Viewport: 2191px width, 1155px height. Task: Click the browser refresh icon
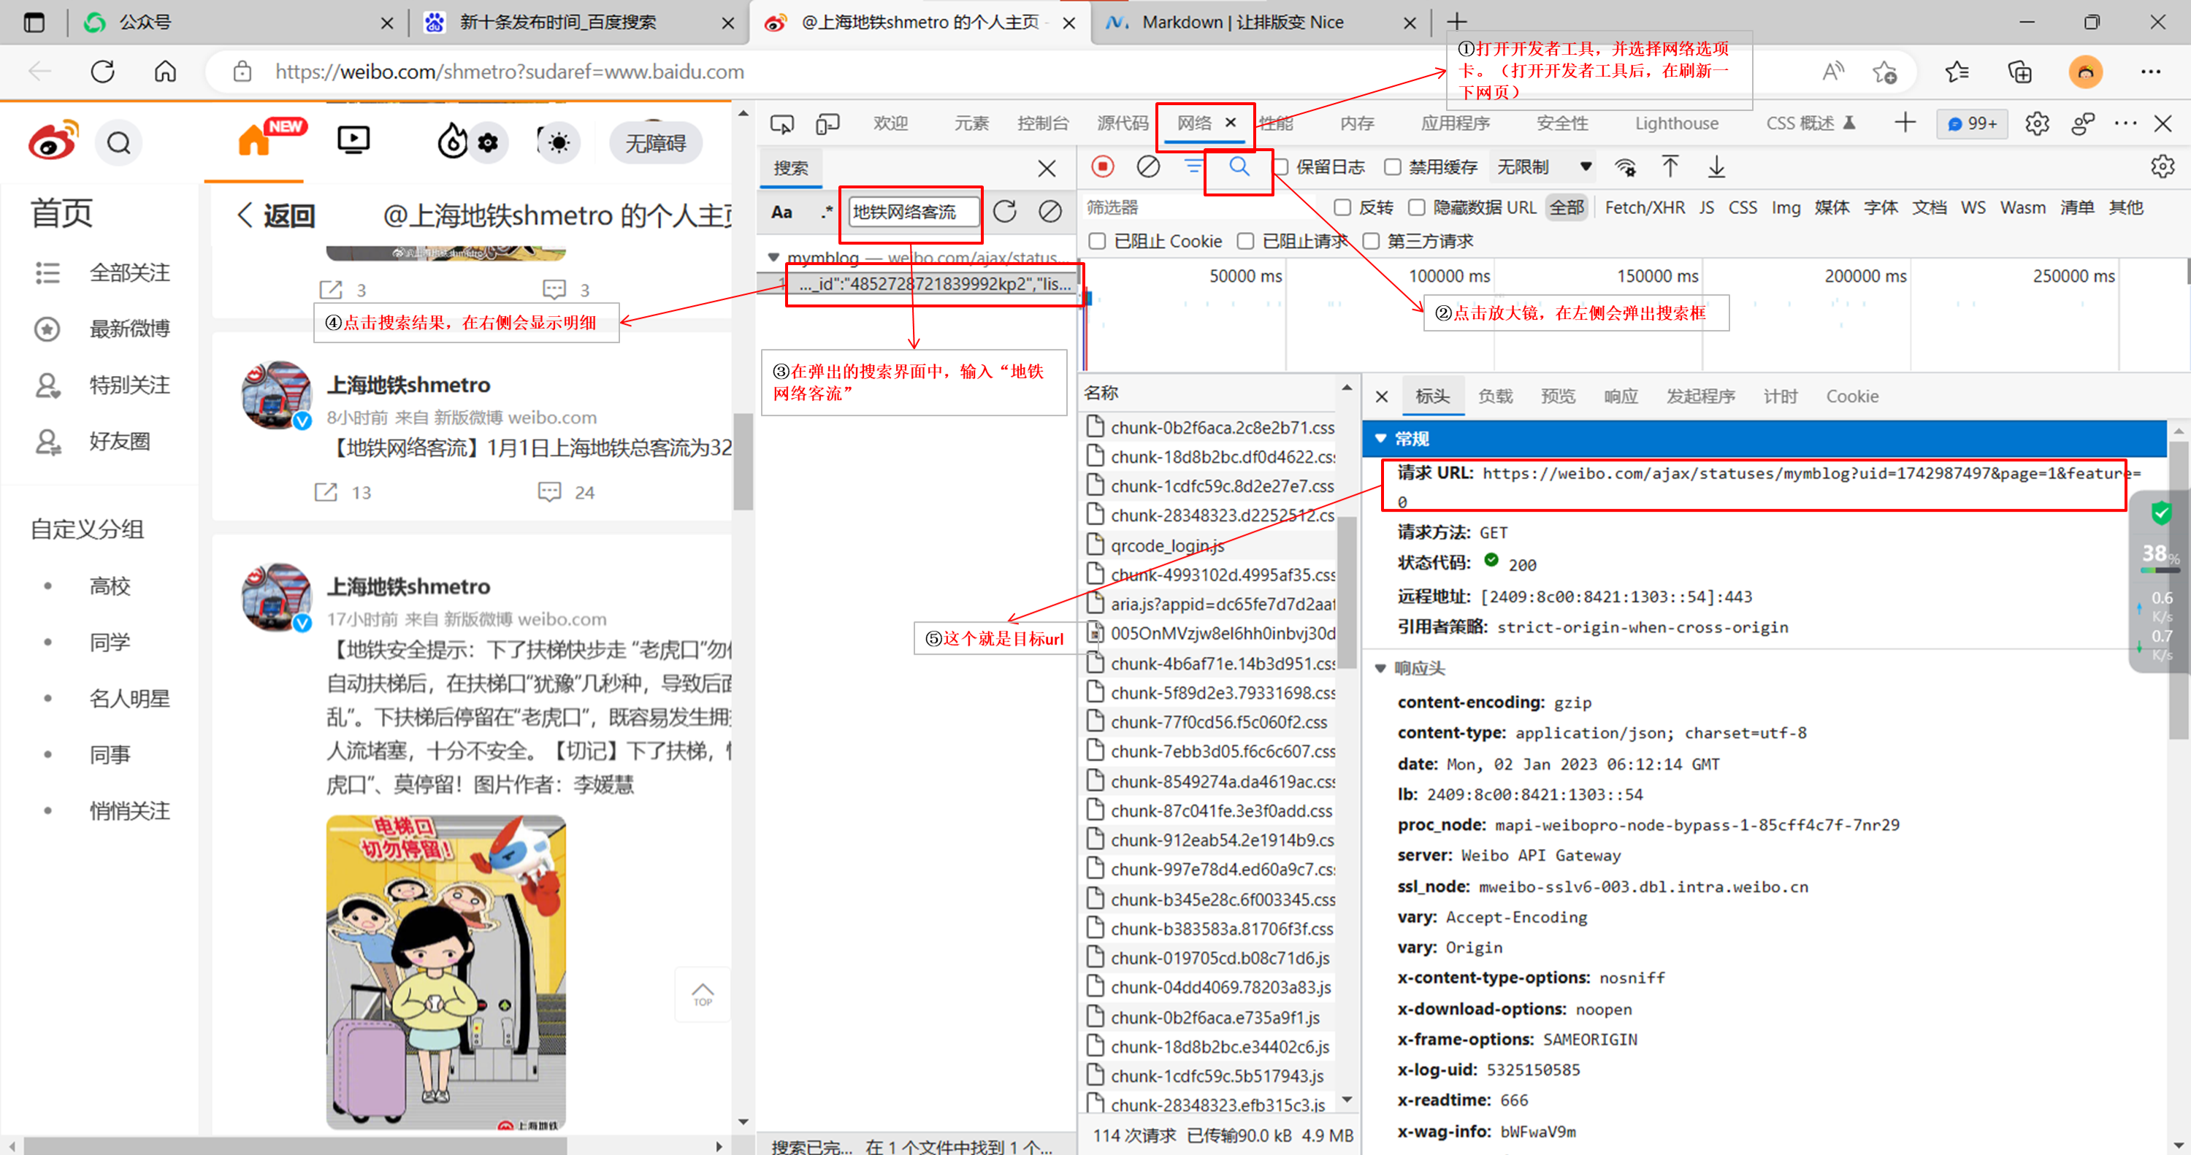[103, 72]
